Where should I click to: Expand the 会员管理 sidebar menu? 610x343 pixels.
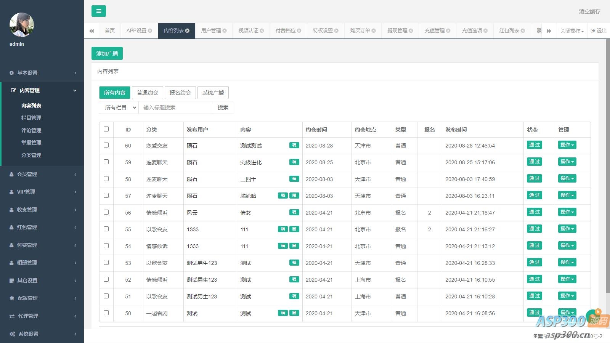click(42, 174)
